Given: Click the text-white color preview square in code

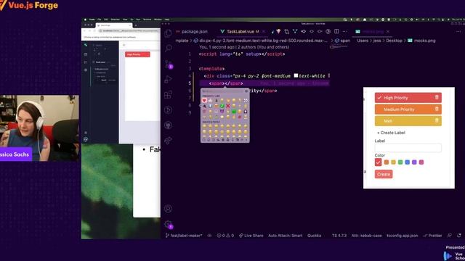Looking at the screenshot, I should [296, 75].
